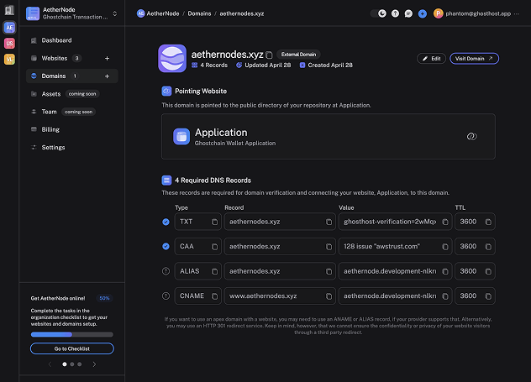This screenshot has width=531, height=382.
Task: Copy the ghosthost-verification value
Action: [x=445, y=222]
